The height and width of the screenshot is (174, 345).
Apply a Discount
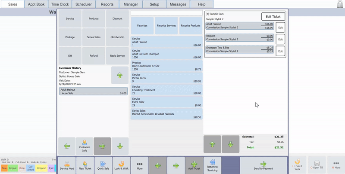117,18
